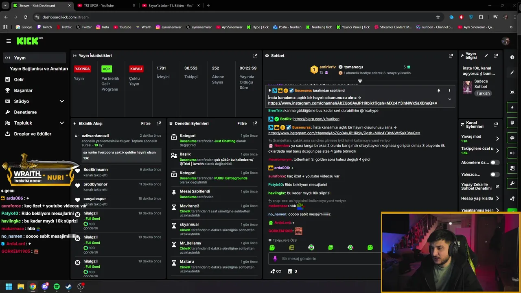Screen dimensions: 521x293
Task: Pop out the Yayın bilgisi panel
Action: click(x=496, y=56)
